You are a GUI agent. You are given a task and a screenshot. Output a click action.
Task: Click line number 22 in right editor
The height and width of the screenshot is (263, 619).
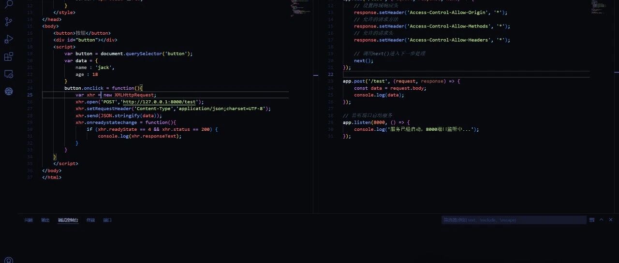pos(331,74)
